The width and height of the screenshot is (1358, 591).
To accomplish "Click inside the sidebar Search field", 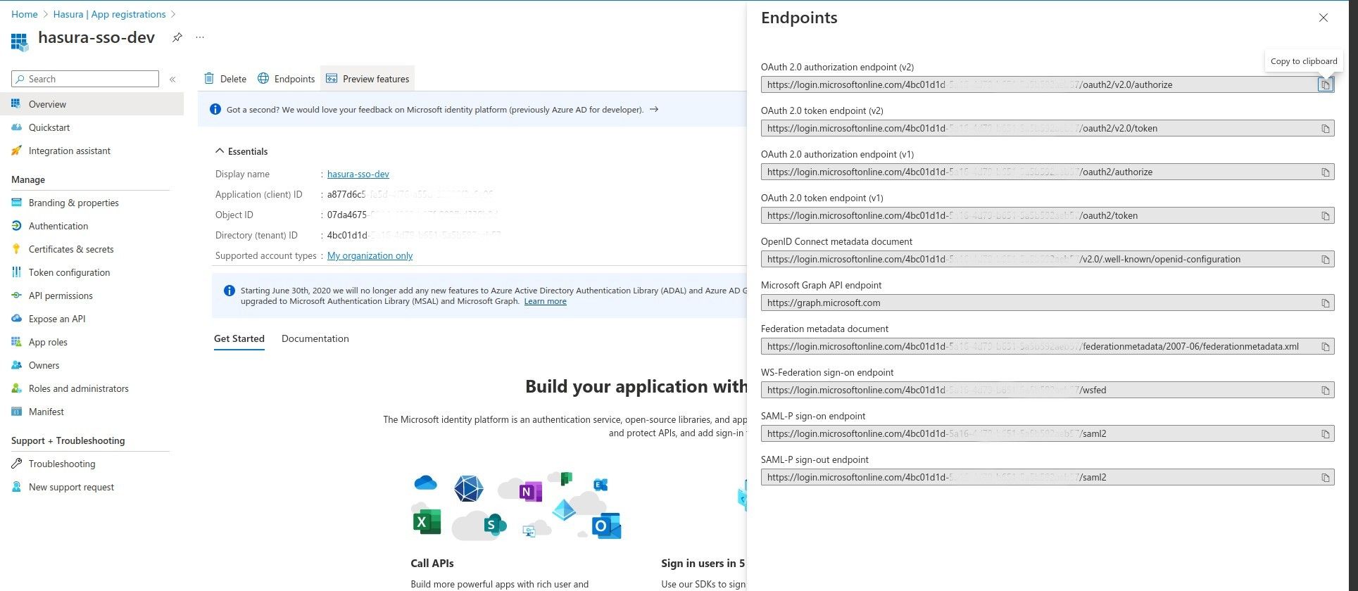I will [x=84, y=79].
